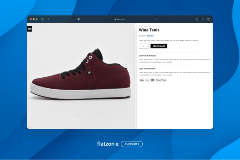The image size is (240, 160).
Task: Click the browser forward arrow
Action: coord(53,19)
